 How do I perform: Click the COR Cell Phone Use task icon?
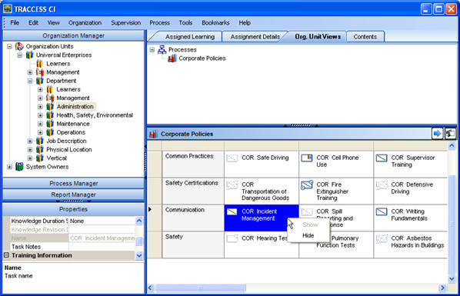307,158
